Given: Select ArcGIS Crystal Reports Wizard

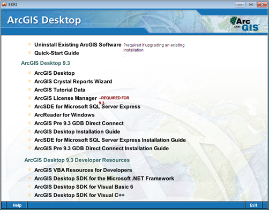Looking at the screenshot, I should 73,81.
